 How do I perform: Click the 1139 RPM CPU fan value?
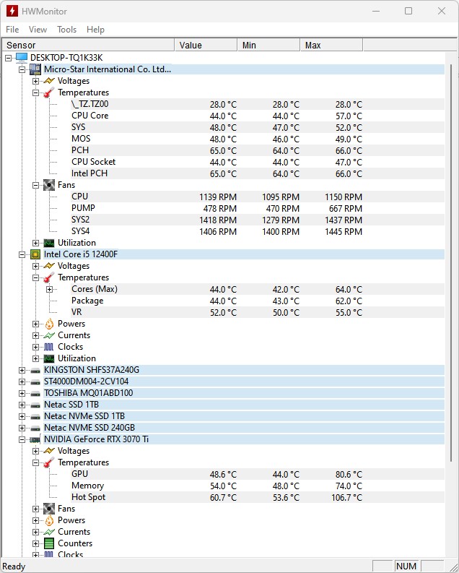point(218,197)
